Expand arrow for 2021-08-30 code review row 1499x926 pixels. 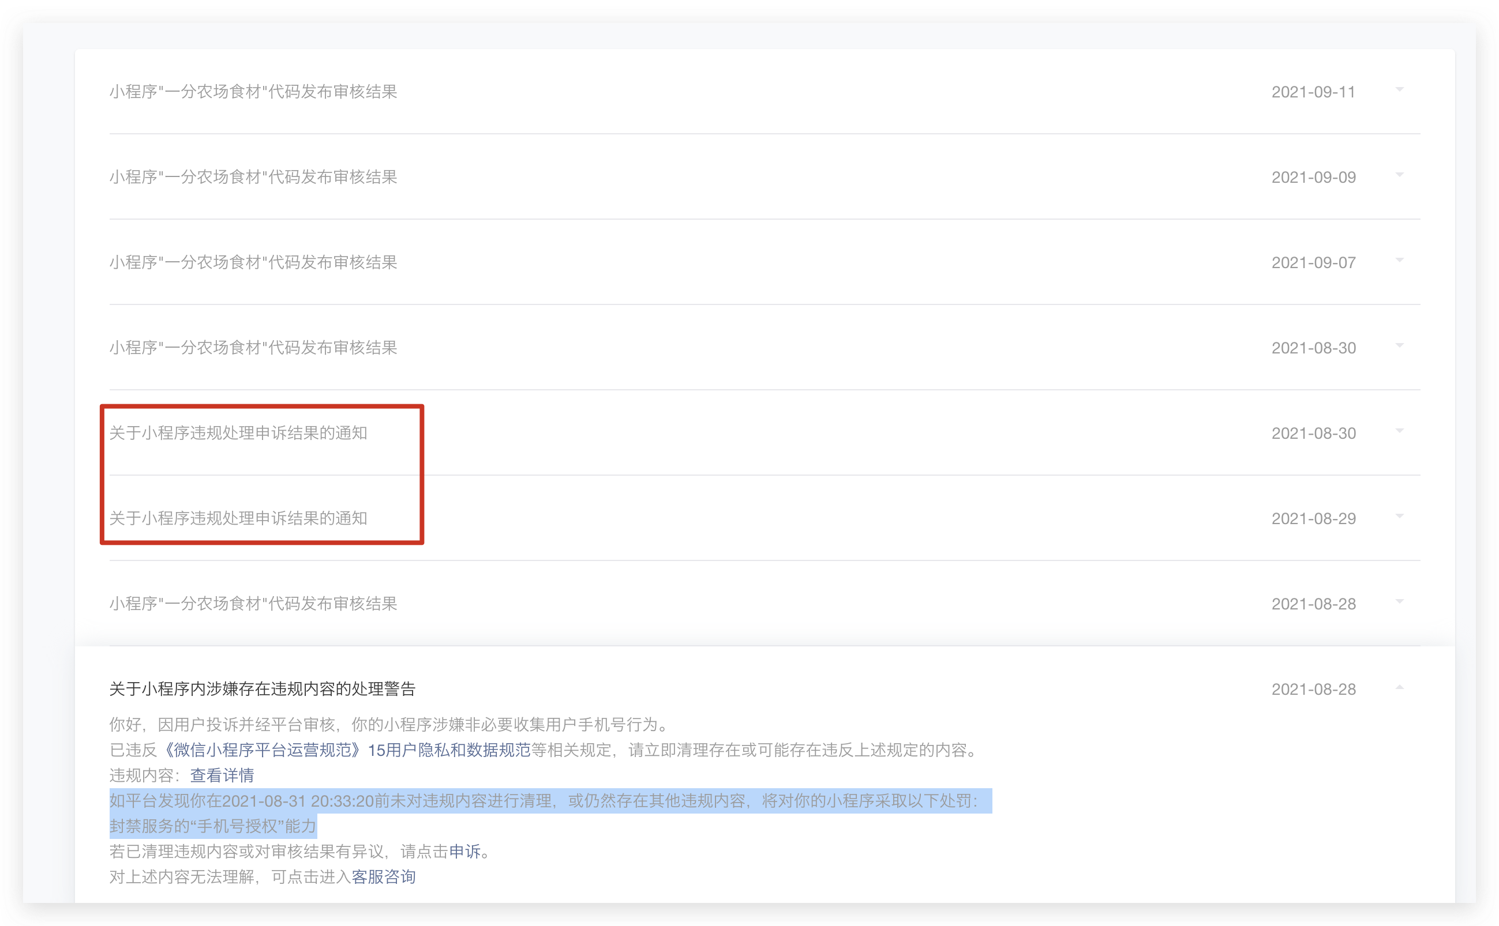point(1399,345)
